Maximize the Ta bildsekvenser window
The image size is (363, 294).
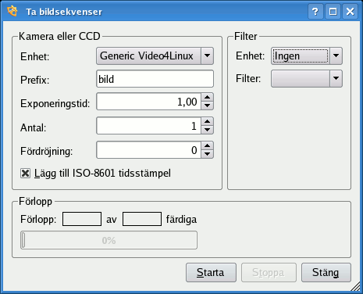[333, 12]
